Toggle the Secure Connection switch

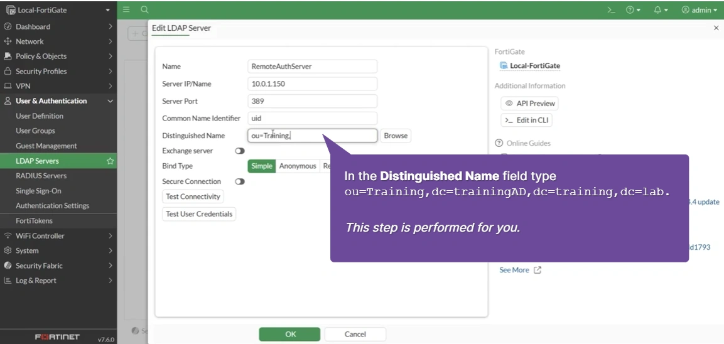coord(240,181)
